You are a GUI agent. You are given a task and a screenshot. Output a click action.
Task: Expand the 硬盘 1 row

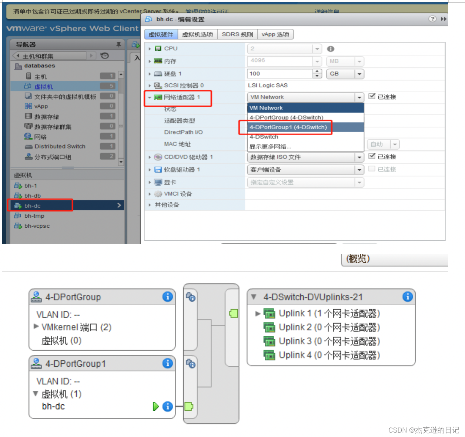click(150, 74)
